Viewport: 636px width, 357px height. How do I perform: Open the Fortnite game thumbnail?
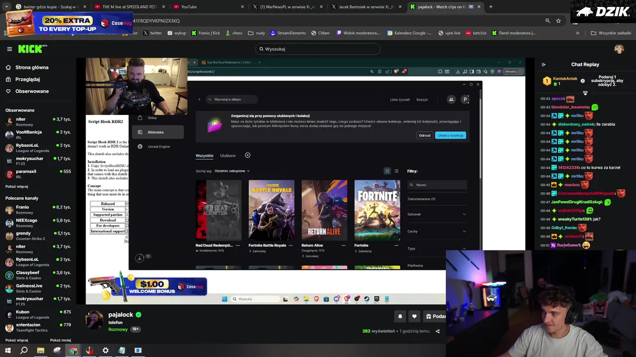coord(377,210)
